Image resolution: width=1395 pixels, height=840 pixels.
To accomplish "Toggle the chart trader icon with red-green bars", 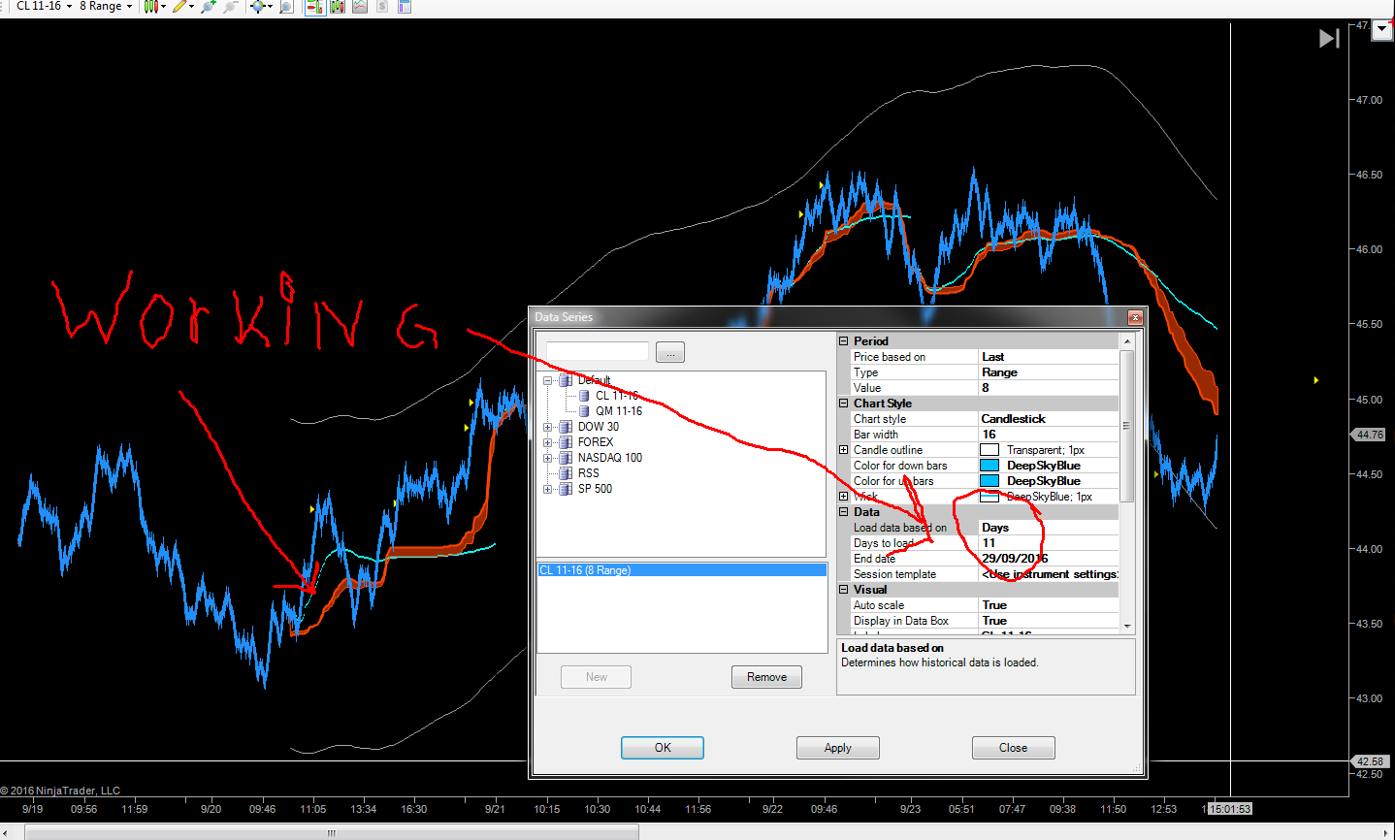I will click(x=314, y=6).
